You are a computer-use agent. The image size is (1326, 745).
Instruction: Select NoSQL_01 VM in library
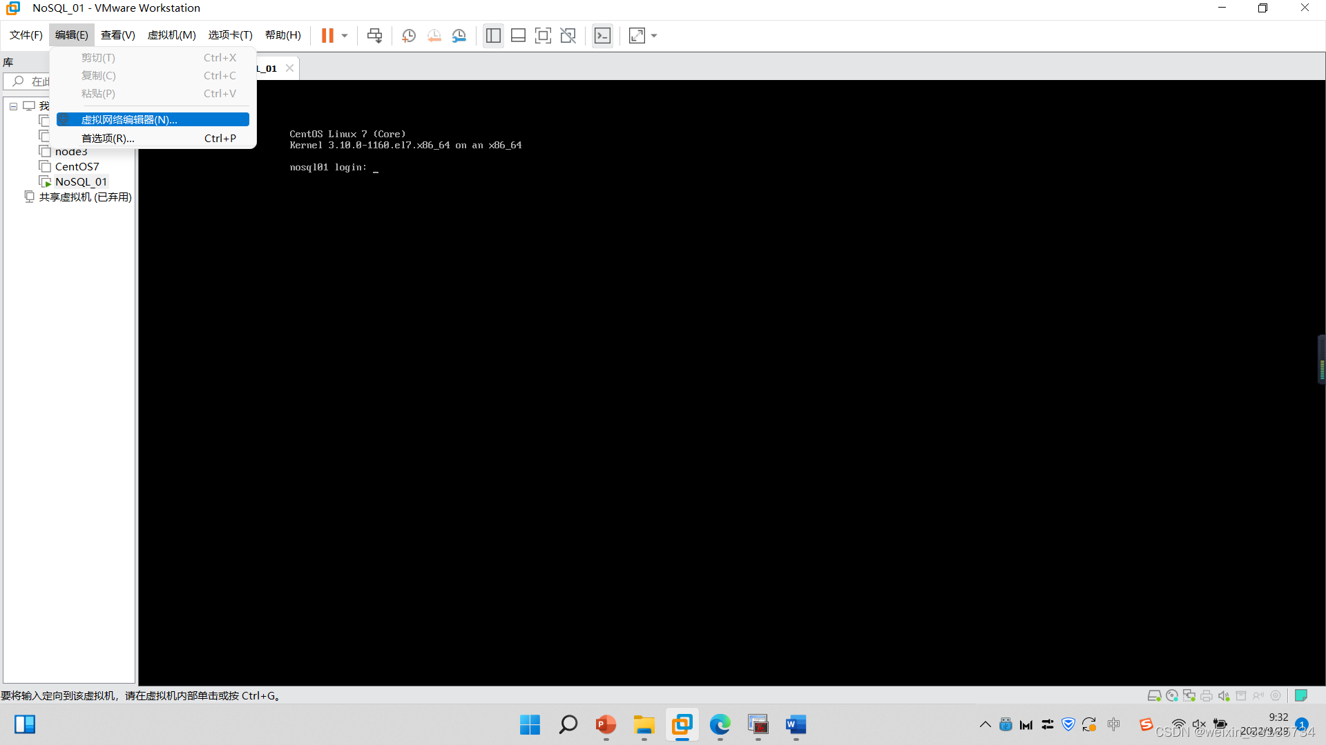pyautogui.click(x=81, y=181)
